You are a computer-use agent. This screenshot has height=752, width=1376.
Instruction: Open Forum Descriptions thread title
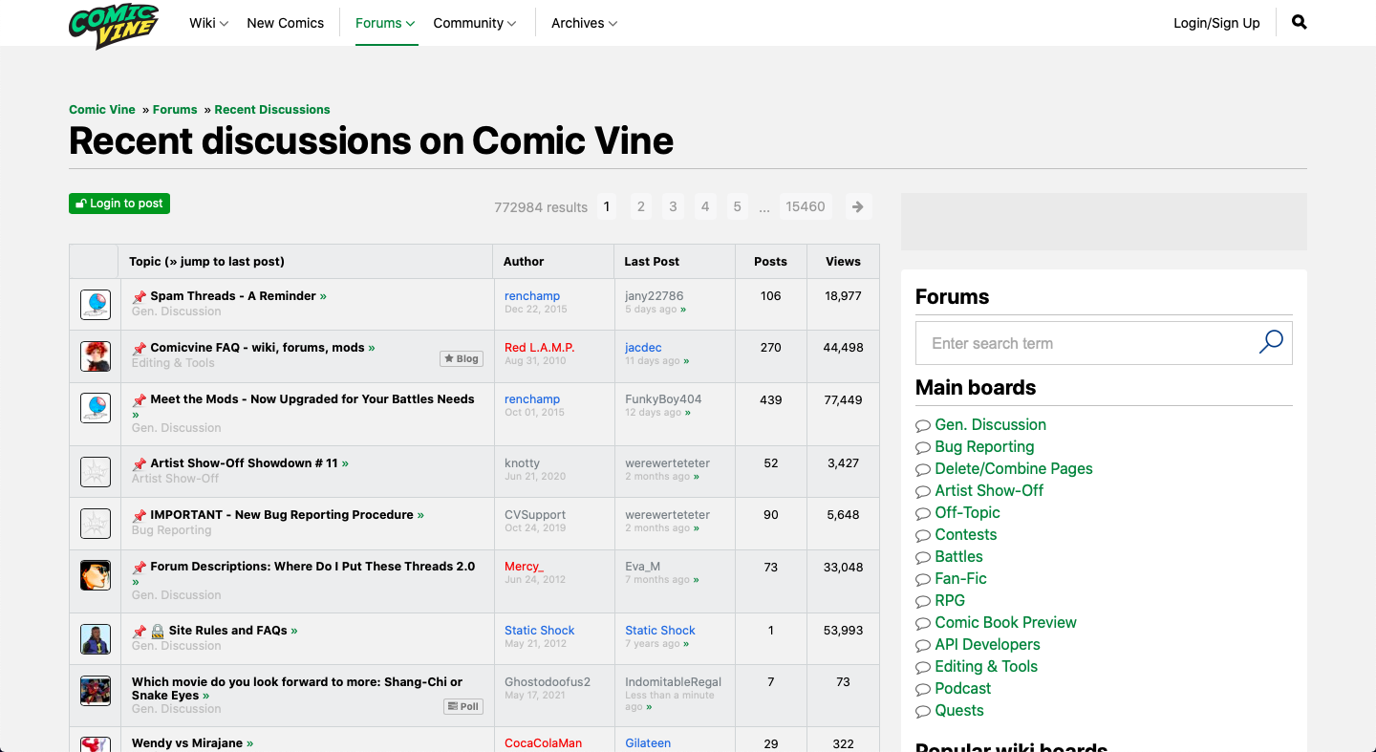(x=312, y=567)
